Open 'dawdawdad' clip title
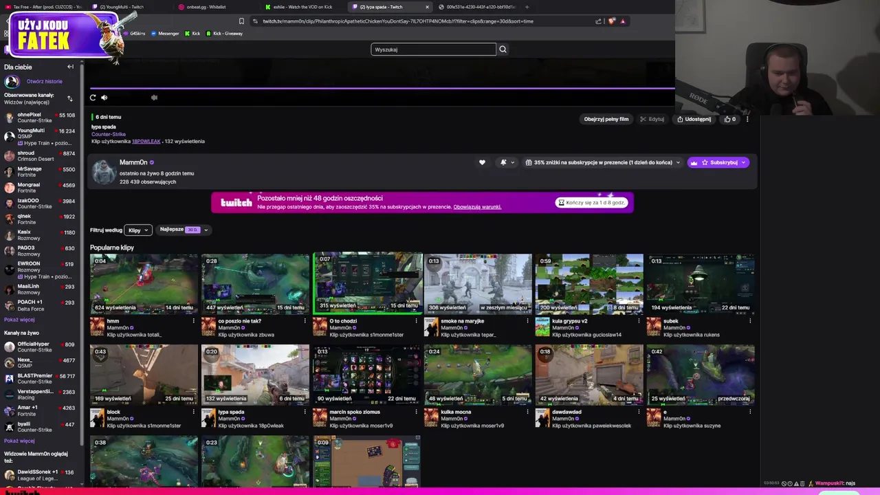This screenshot has height=495, width=880. [x=566, y=412]
